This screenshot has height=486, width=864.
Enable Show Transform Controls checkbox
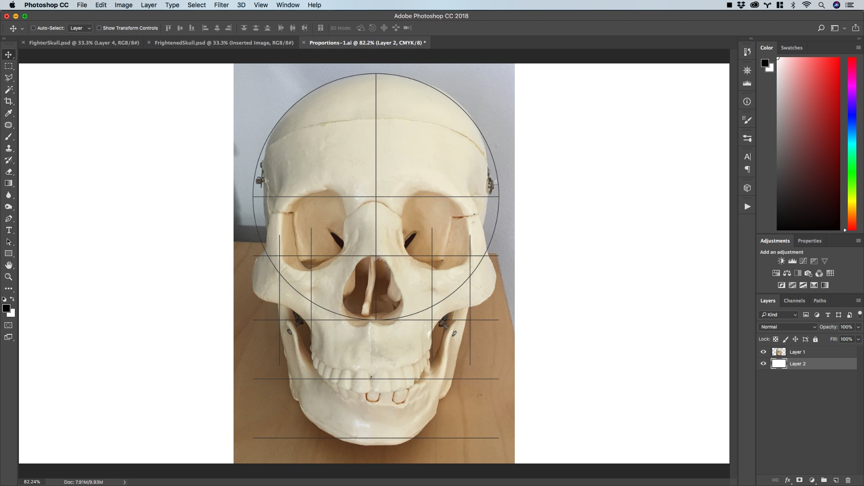(99, 28)
